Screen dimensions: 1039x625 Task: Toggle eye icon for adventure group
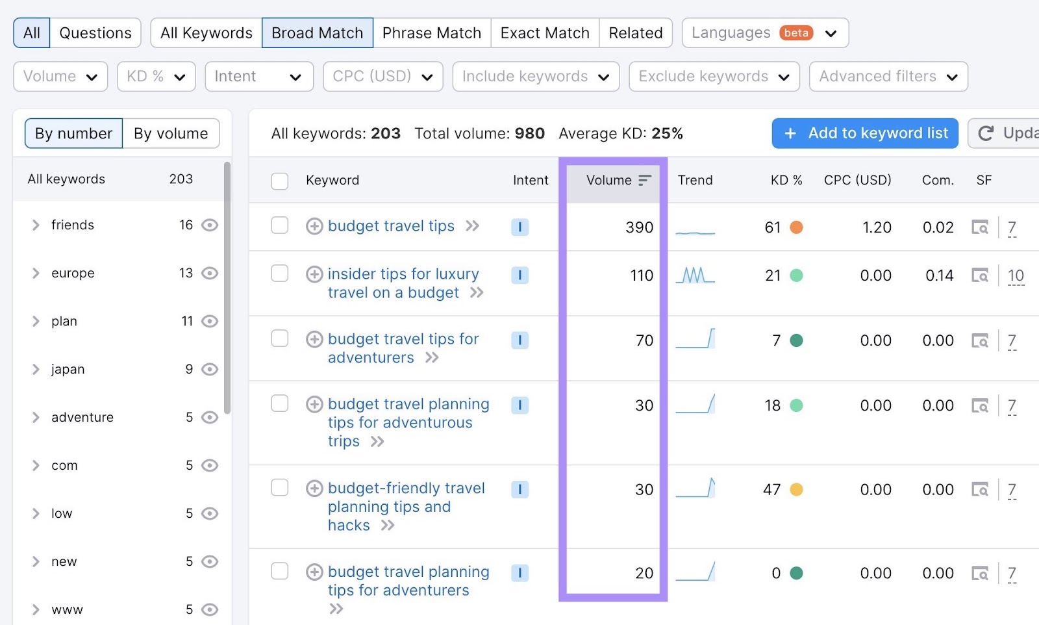(210, 417)
